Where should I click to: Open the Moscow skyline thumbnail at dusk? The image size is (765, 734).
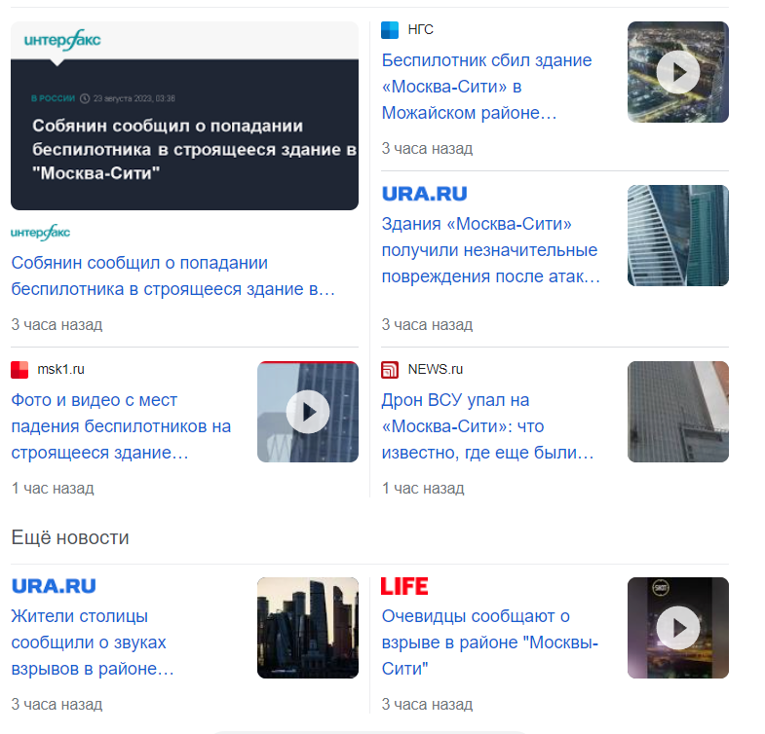point(308,628)
